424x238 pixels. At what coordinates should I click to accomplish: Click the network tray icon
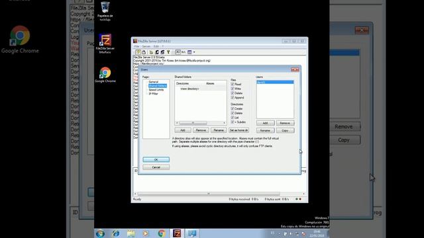[297, 233]
